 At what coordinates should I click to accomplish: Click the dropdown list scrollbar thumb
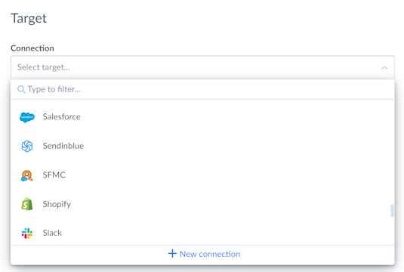pos(392,211)
